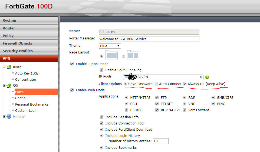Uncheck TELNET application checkbox

(x=157, y=104)
